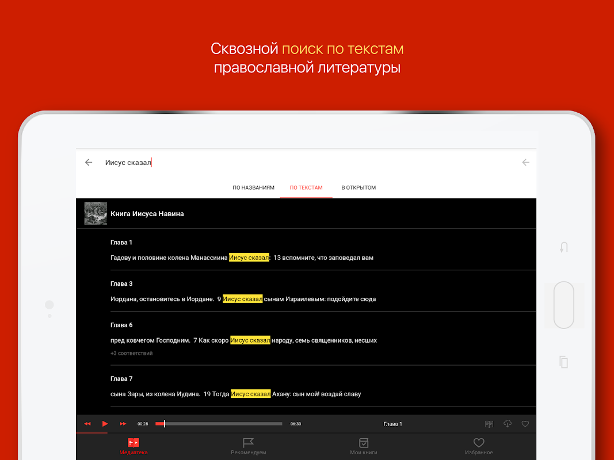
Task: Tap the cloud download icon
Action: point(508,424)
